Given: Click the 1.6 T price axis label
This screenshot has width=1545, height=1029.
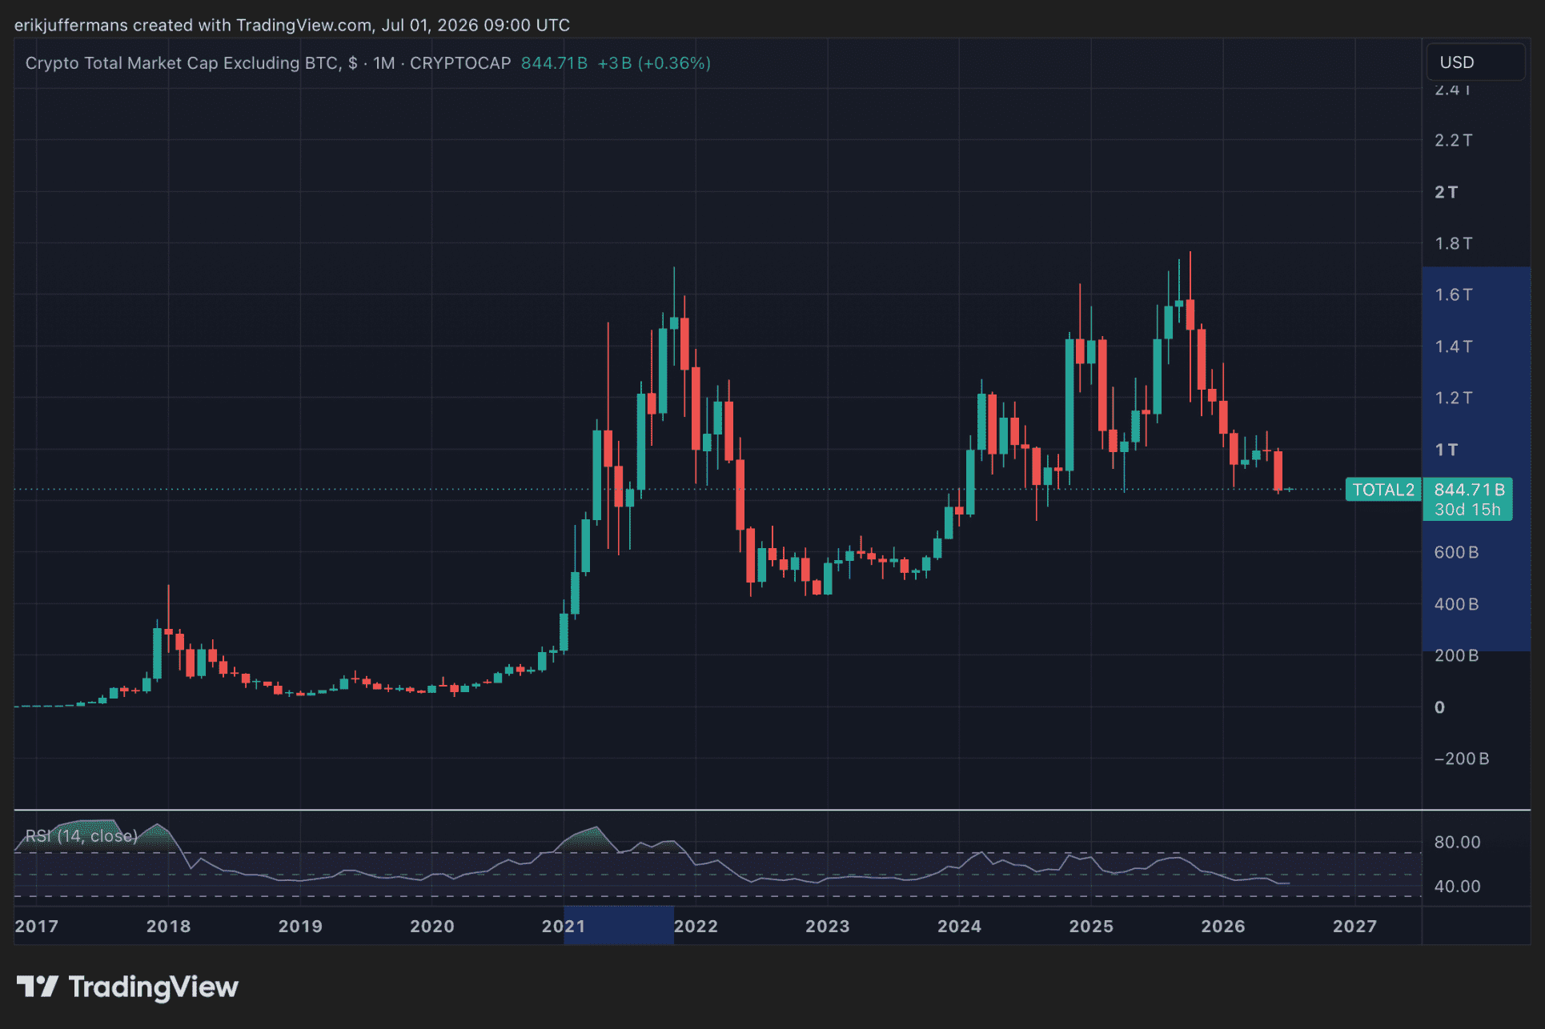Looking at the screenshot, I should (1454, 294).
